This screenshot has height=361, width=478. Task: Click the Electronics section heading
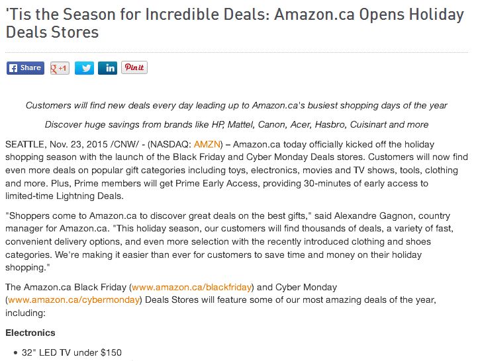coord(30,333)
